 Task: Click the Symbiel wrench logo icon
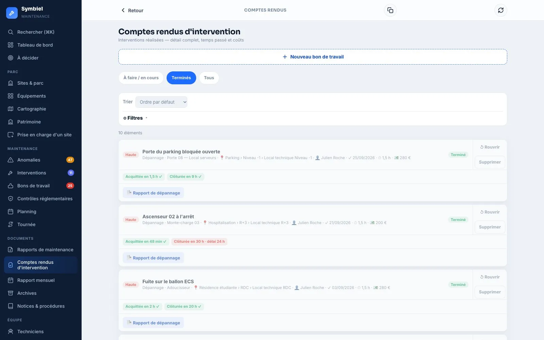pyautogui.click(x=12, y=13)
